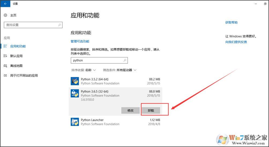The width and height of the screenshot is (269, 147).
Task: Click the Python 3.6.5 (32-bit) app icon
Action: coord(75,94)
